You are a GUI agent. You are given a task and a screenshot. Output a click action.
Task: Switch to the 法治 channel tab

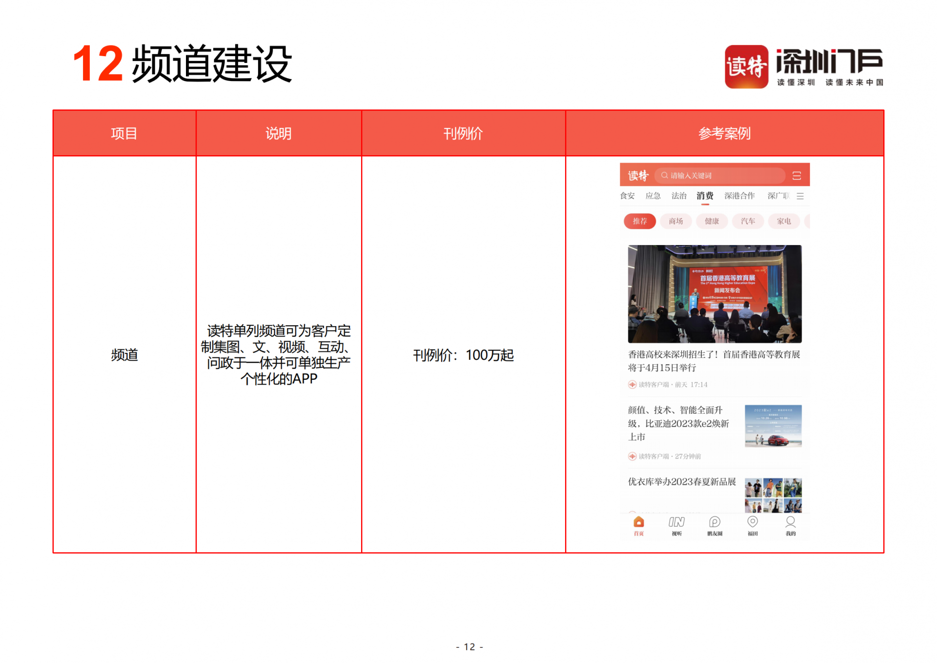[x=679, y=196]
